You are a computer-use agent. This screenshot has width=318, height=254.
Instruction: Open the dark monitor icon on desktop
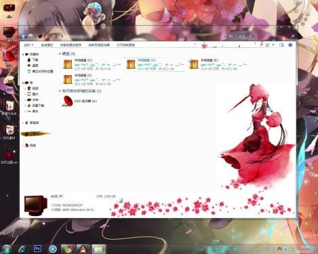[9, 34]
